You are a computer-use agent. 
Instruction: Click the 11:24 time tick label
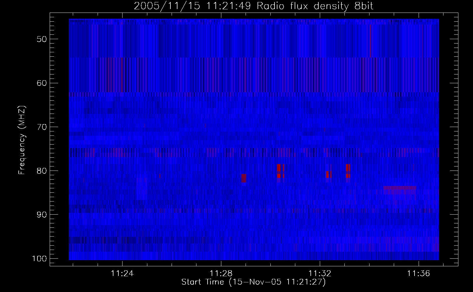(x=122, y=273)
